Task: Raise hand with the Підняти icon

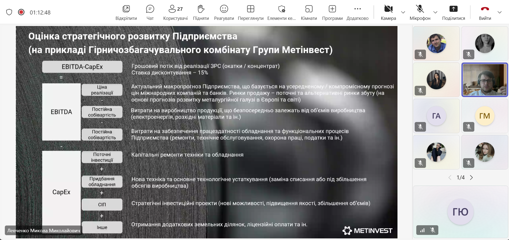Action: coord(201,12)
